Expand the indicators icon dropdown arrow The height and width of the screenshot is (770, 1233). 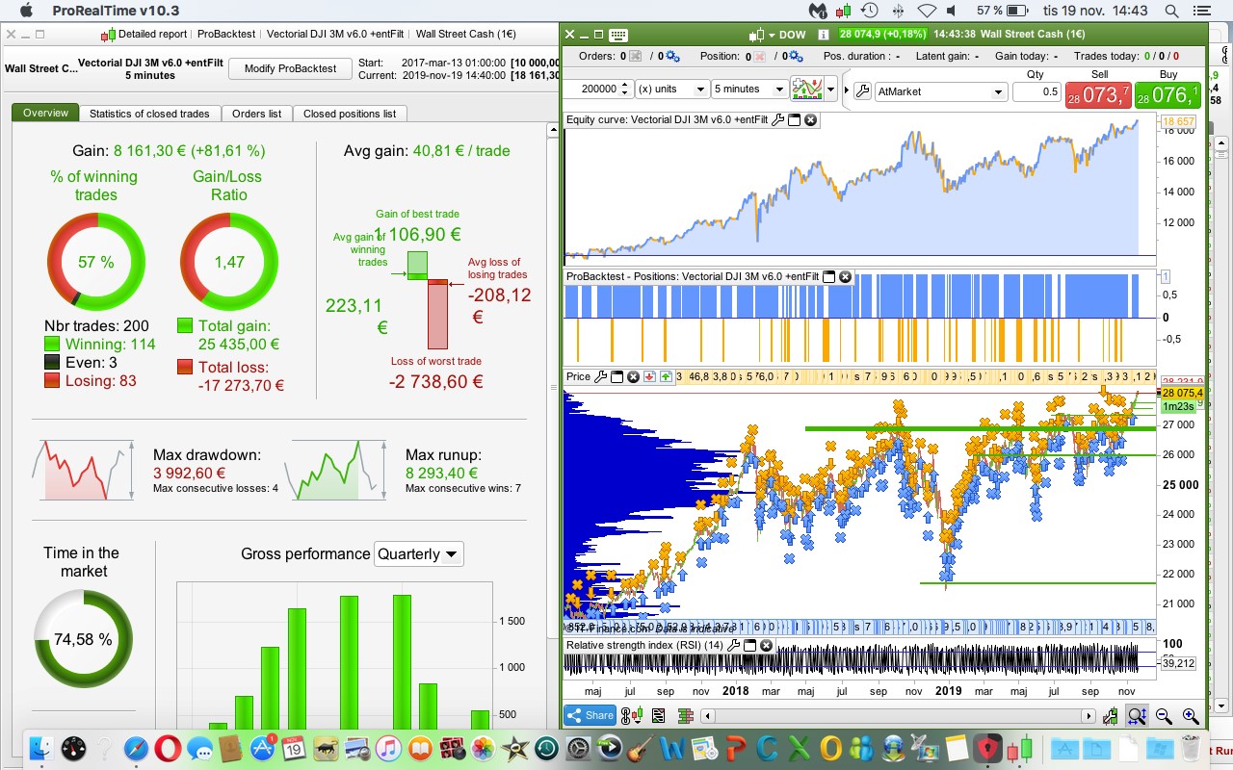tap(831, 90)
